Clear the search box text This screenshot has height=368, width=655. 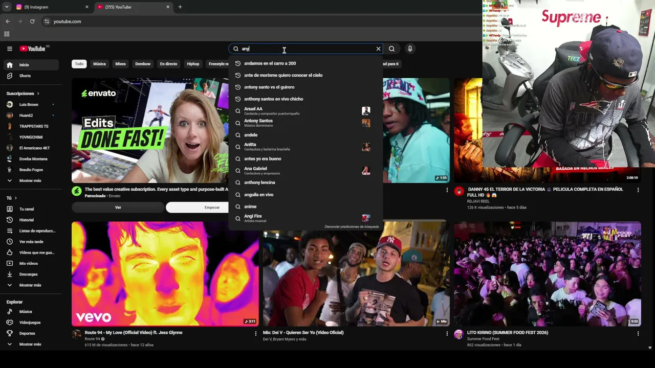(378, 49)
